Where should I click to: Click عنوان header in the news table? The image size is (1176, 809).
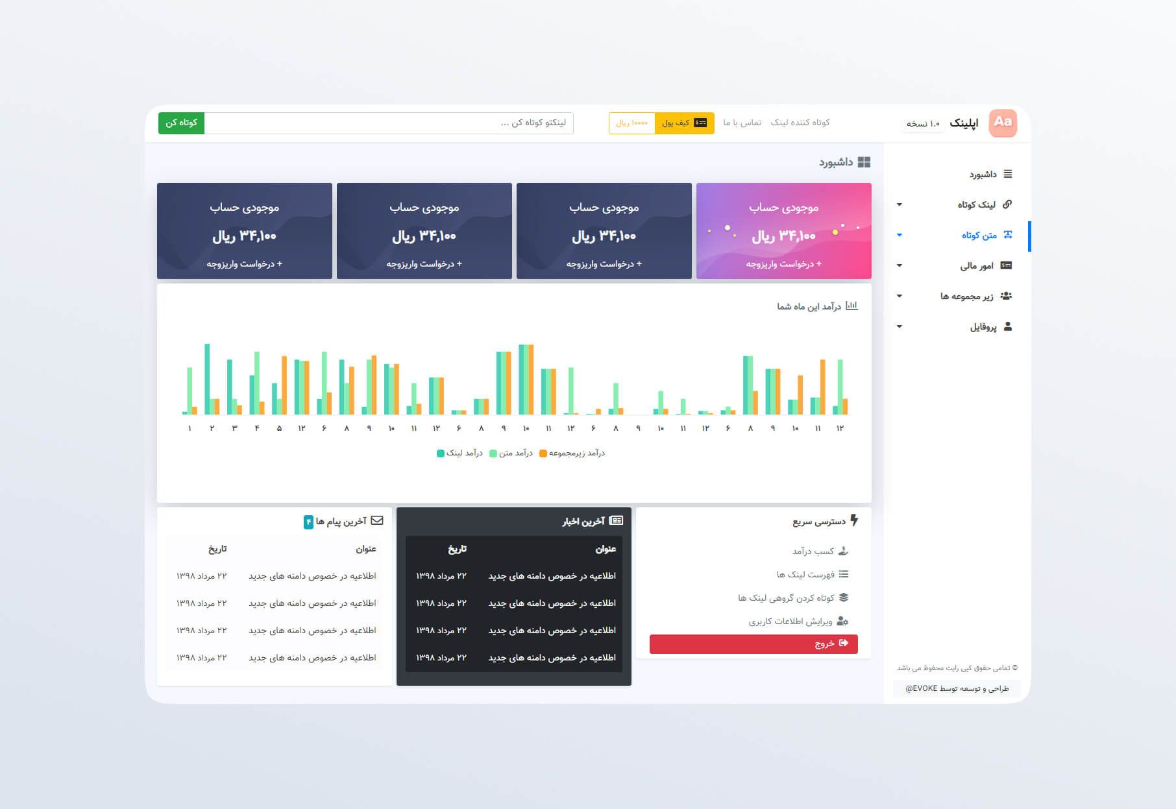tap(606, 549)
